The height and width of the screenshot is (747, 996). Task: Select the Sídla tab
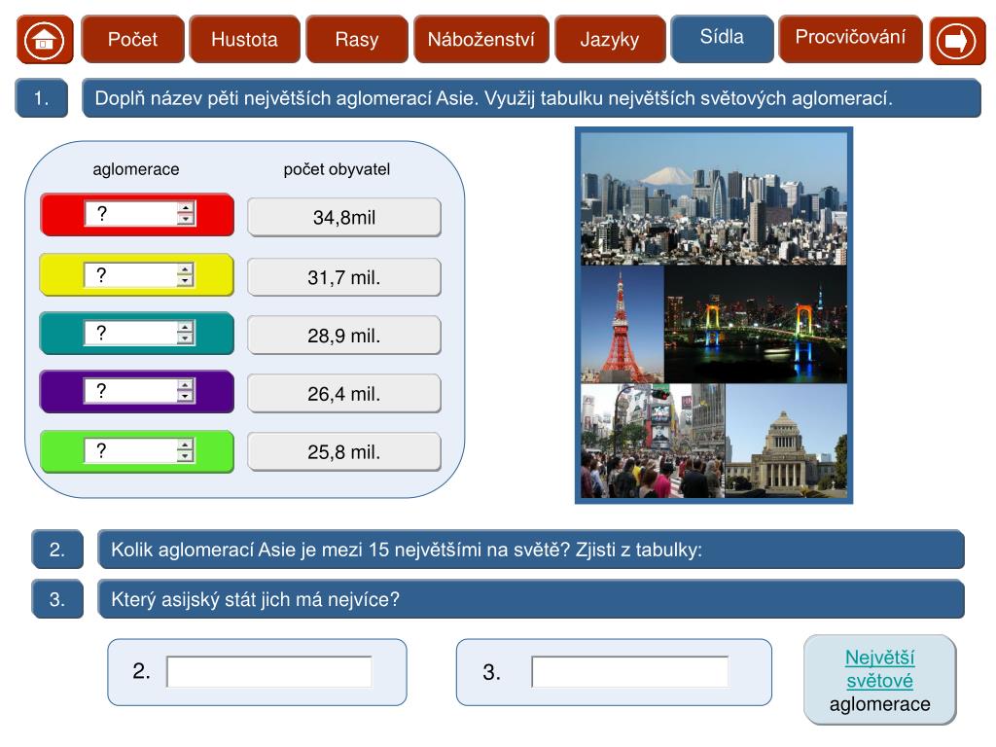point(723,38)
